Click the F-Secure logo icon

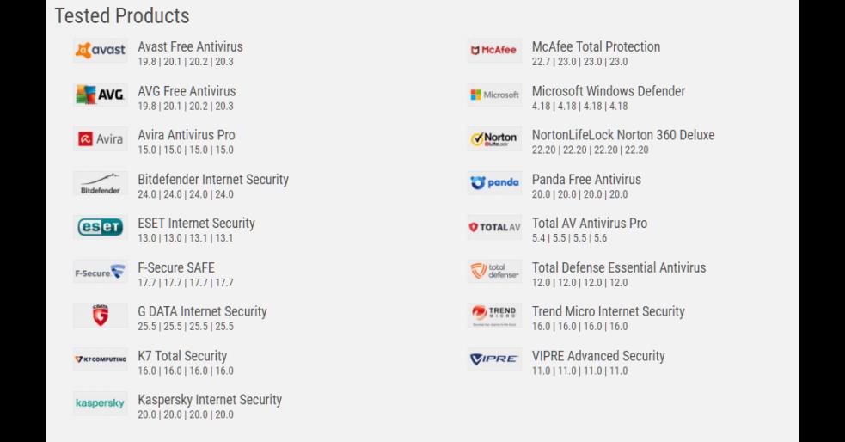click(x=100, y=272)
